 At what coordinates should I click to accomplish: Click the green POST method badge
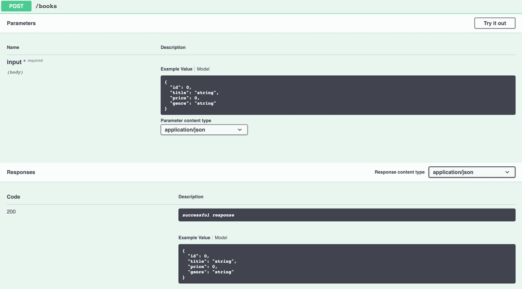(17, 6)
